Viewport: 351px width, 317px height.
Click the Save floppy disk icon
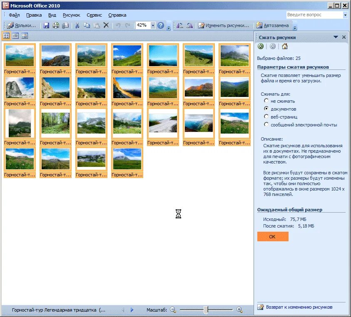(x=46, y=25)
